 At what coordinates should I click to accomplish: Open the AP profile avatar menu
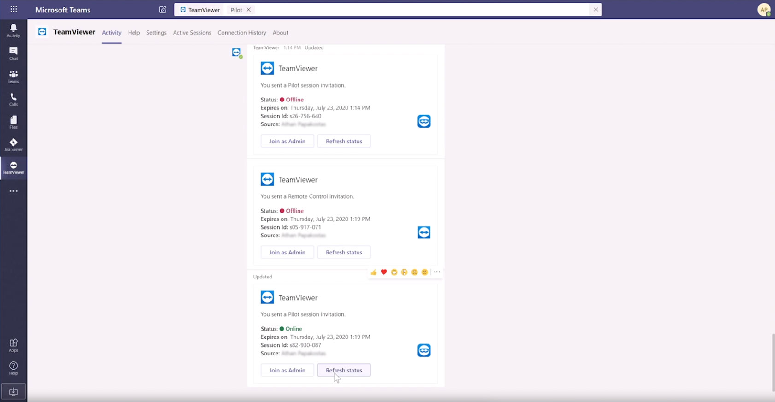(x=764, y=10)
